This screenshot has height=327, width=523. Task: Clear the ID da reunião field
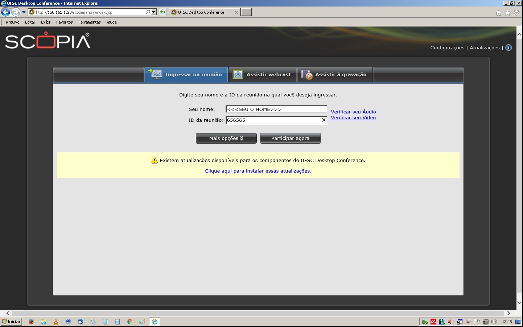(324, 120)
